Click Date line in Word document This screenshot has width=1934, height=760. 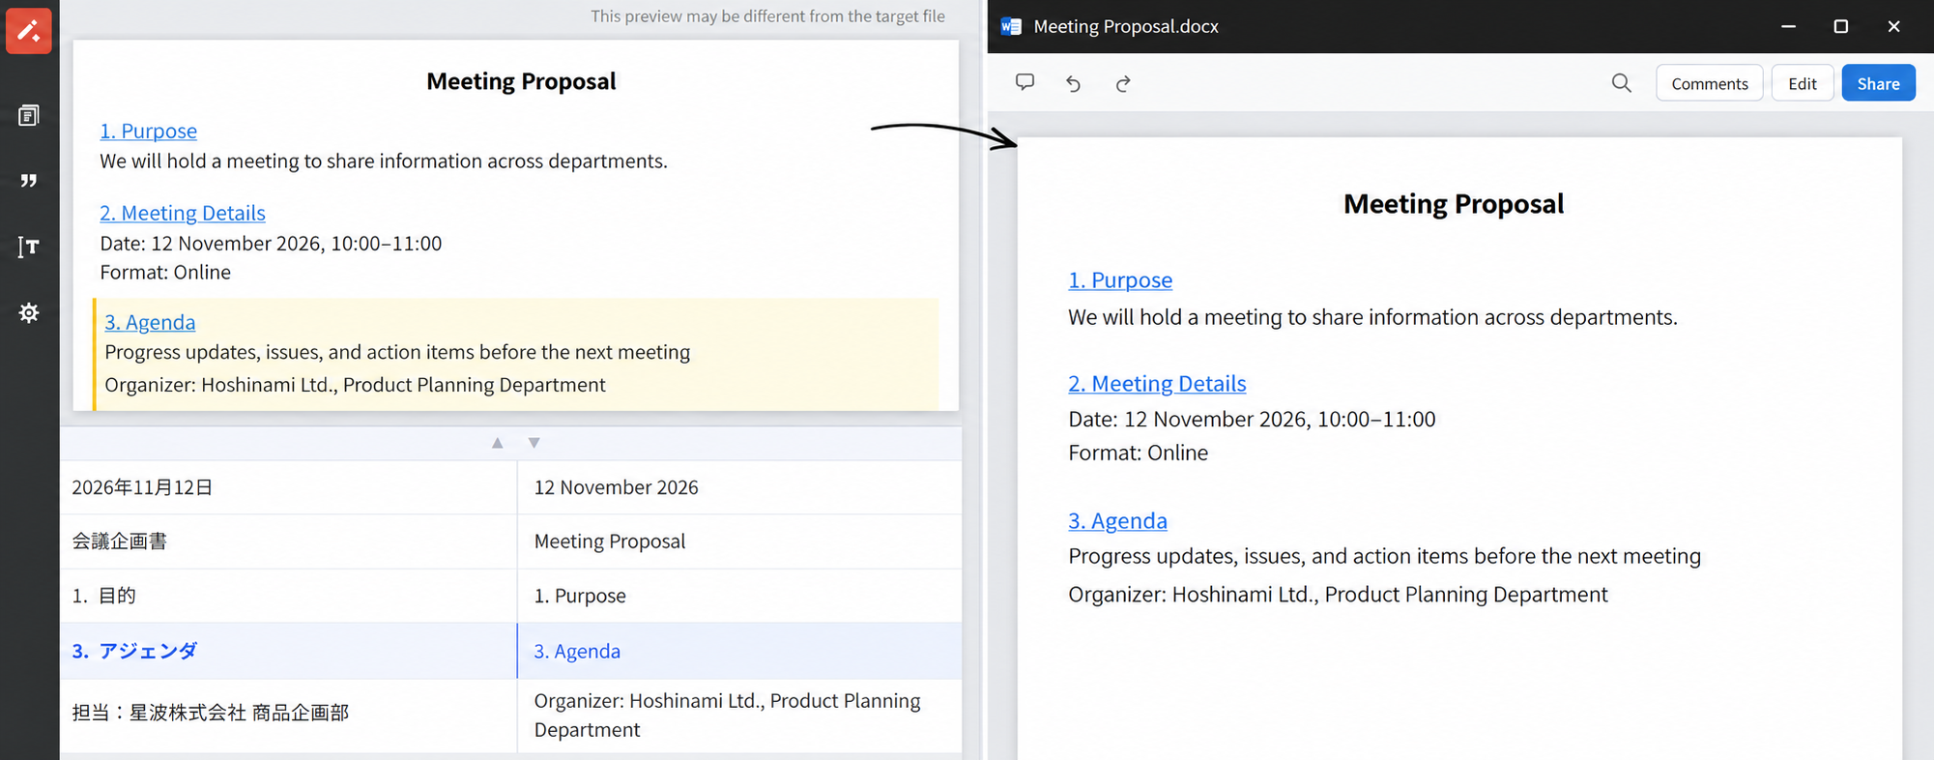pos(1252,420)
